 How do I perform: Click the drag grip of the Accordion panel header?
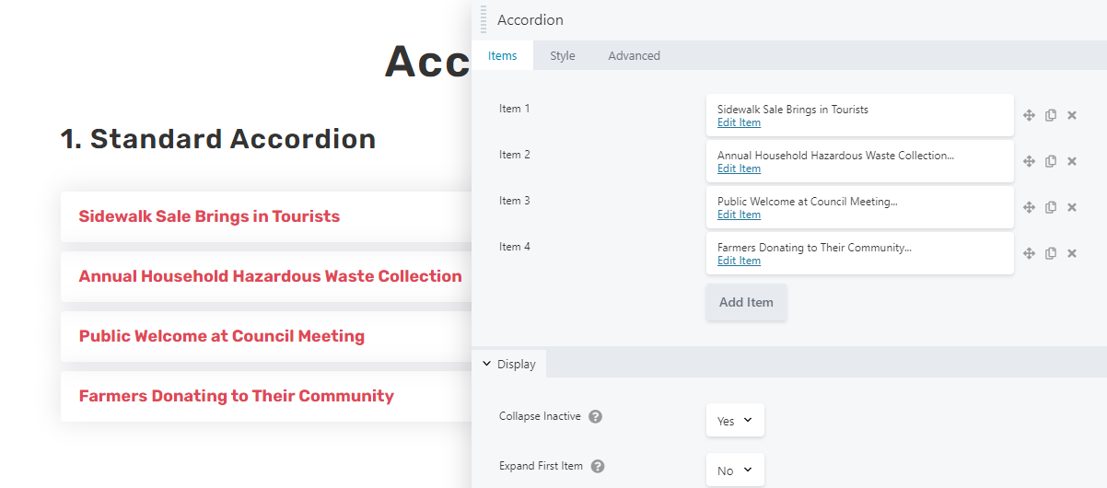click(x=484, y=19)
